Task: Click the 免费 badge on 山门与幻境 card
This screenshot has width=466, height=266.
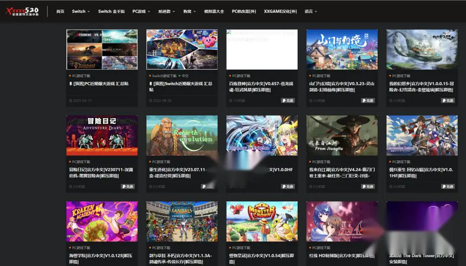Action: pyautogui.click(x=368, y=101)
